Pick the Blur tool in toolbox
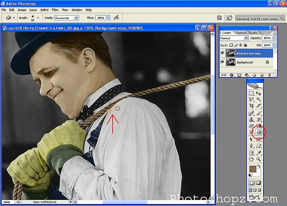Image resolution: width=287 pixels, height=206 pixels. point(251,132)
